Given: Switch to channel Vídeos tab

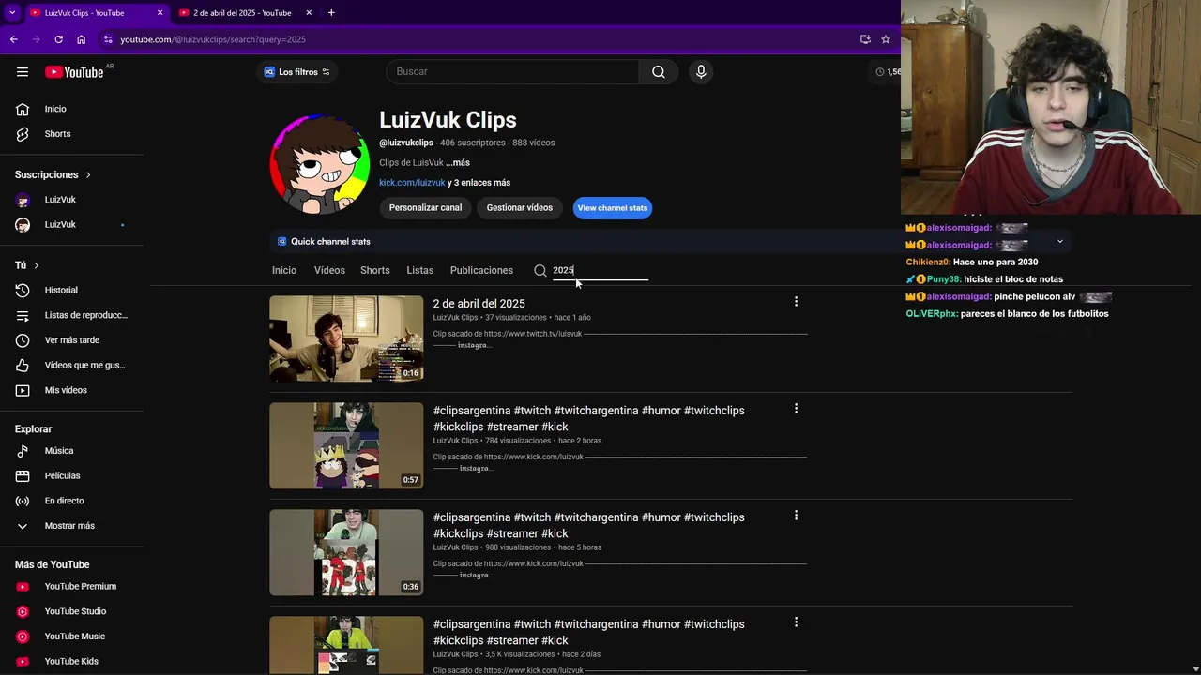Looking at the screenshot, I should pos(329,270).
